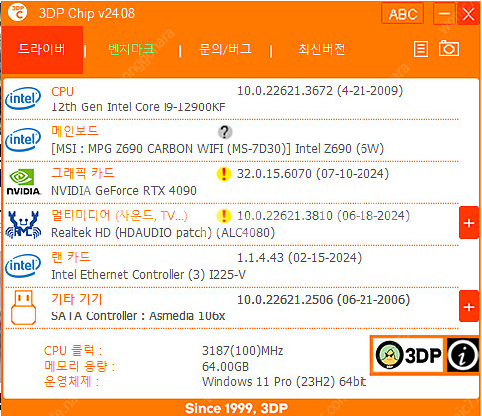Click the Realtek crab logo icon
Image resolution: width=482 pixels, height=416 pixels.
pyautogui.click(x=23, y=224)
